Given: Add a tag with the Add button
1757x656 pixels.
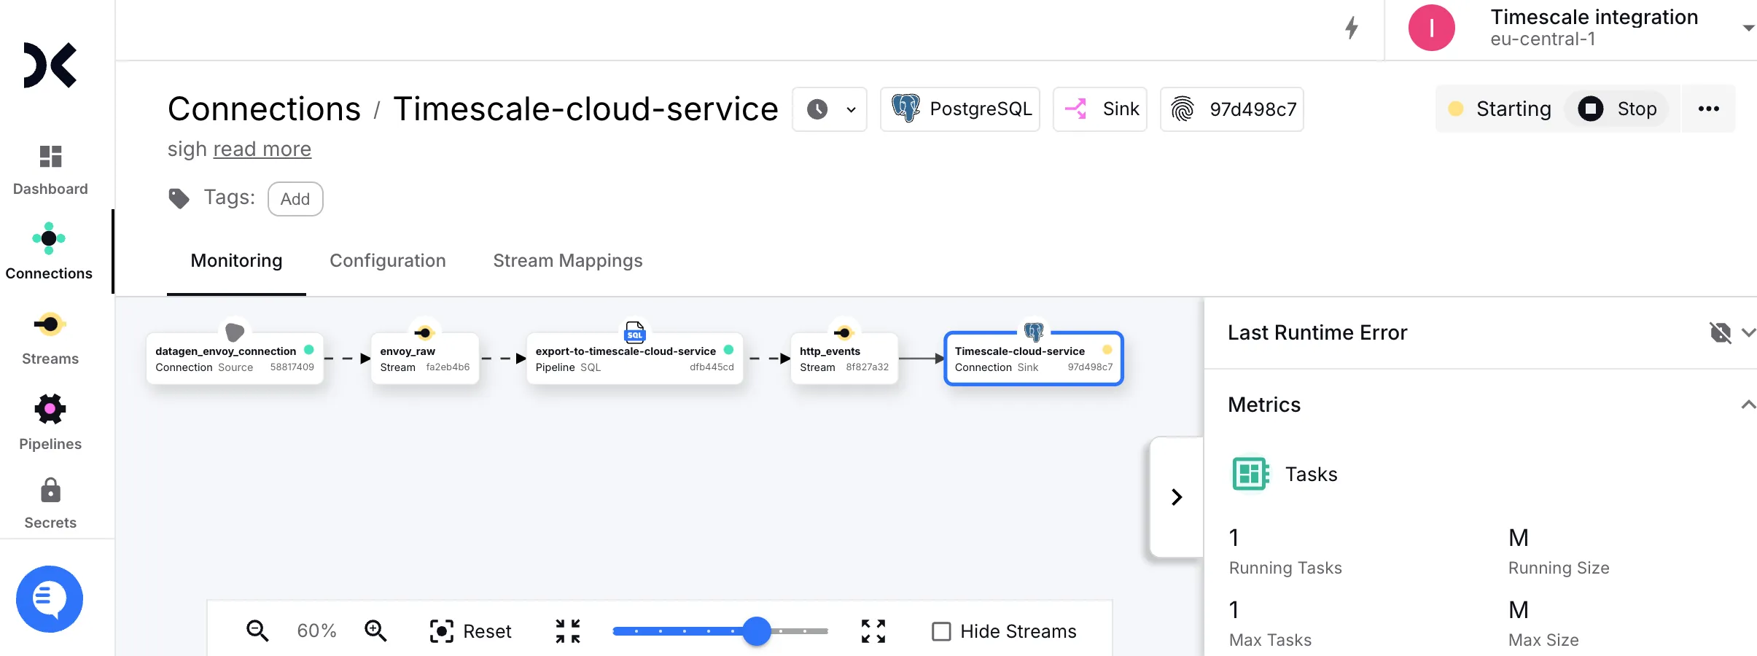Looking at the screenshot, I should tap(295, 199).
